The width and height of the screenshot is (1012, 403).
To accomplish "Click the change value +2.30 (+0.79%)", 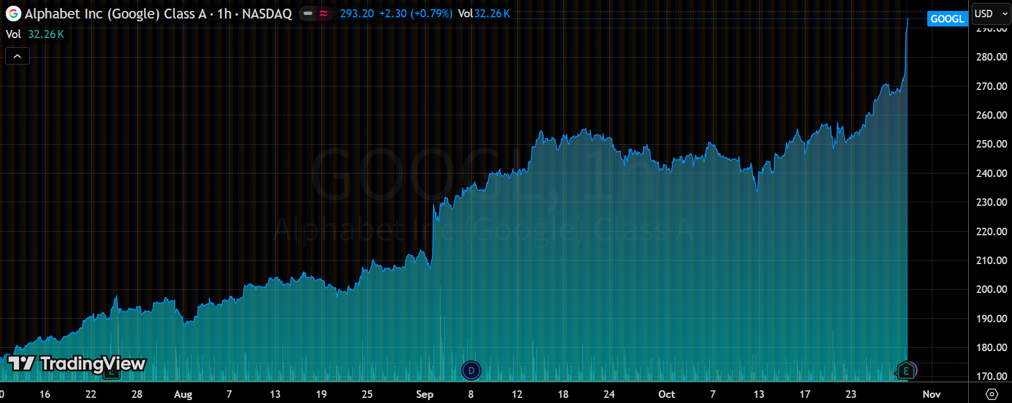I will tap(416, 13).
